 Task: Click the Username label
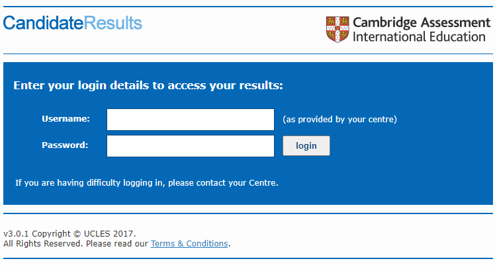66,119
